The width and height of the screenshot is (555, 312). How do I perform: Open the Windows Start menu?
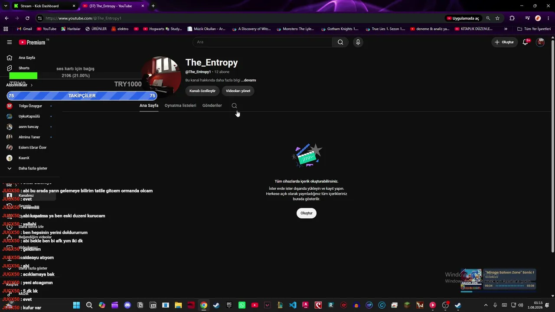pos(76,305)
